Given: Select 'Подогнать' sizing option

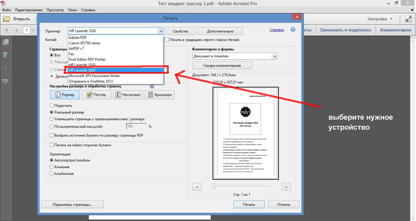Looking at the screenshot, I should [x=51, y=106].
